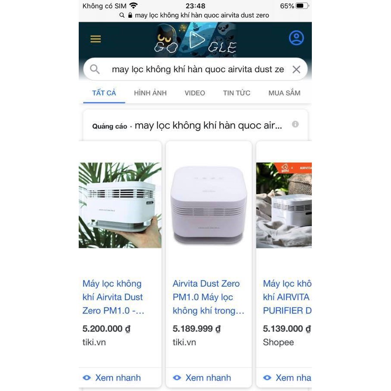Open the ad info icon beside Quảng cáo

[x=295, y=124]
